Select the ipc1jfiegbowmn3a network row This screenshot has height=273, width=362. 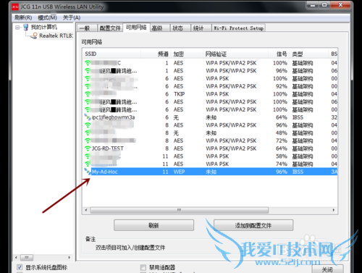point(210,117)
